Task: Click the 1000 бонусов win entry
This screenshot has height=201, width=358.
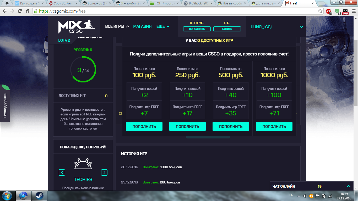Action: (x=171, y=167)
